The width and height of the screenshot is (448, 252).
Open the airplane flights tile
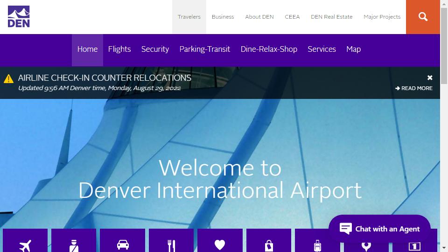point(25,240)
